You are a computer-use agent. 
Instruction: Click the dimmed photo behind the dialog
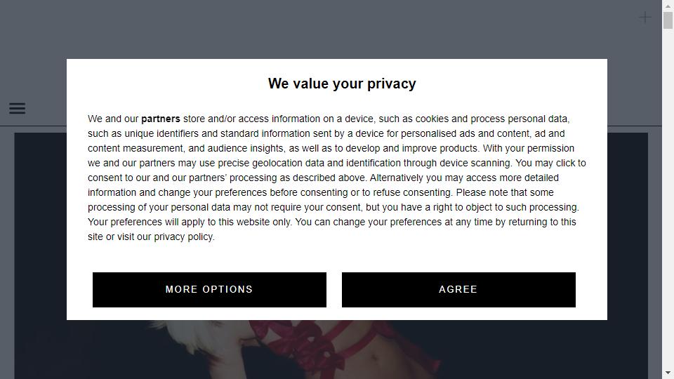(331, 349)
